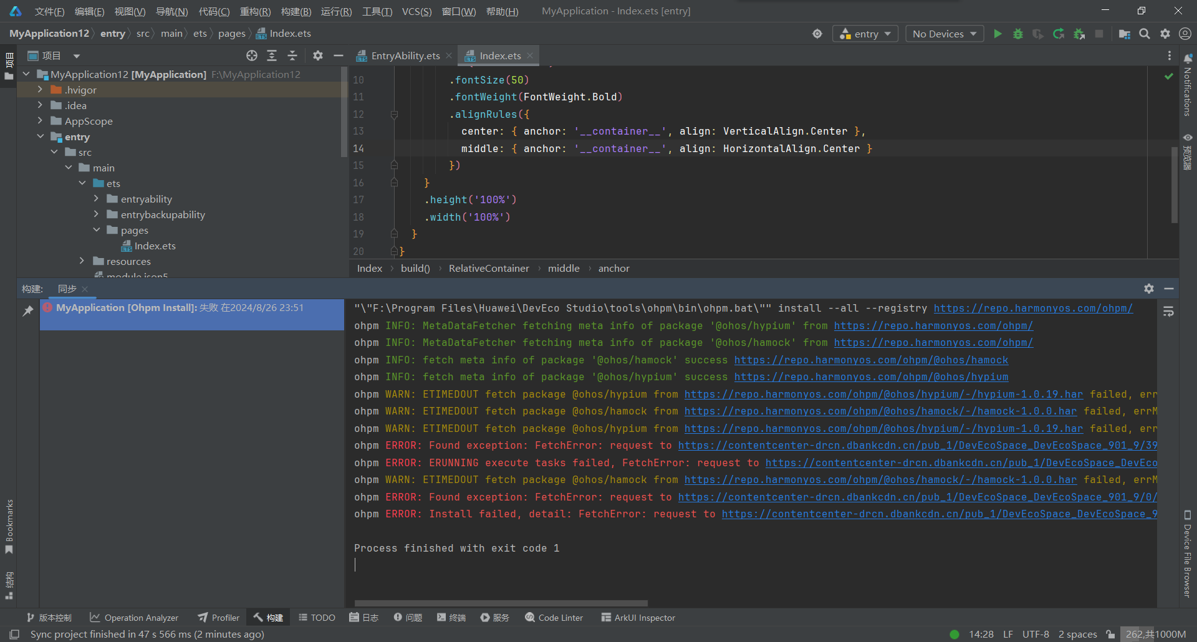This screenshot has height=642, width=1197.
Task: Click the editor vertical scrollbar thumb
Action: point(1175,184)
